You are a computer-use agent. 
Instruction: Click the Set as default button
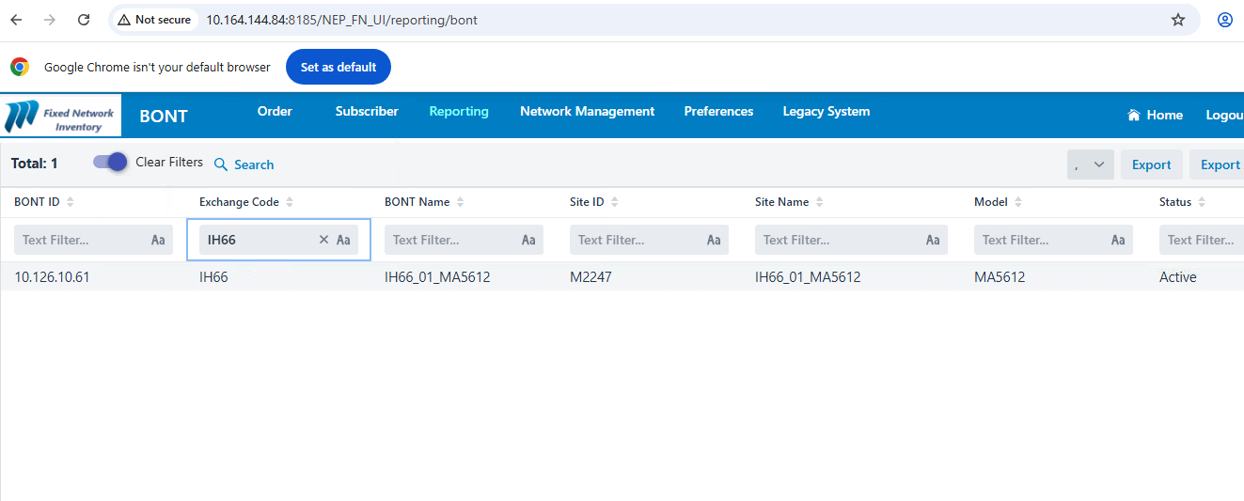tap(339, 67)
